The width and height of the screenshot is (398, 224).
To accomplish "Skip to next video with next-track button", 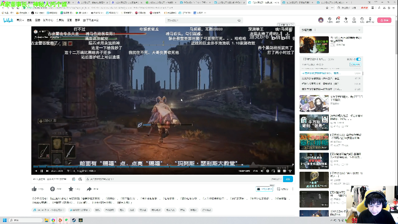I will pyautogui.click(x=47, y=171).
